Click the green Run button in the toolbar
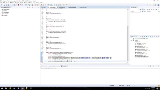Screen dimensions: 160x90 pyautogui.click(x=26, y=5)
